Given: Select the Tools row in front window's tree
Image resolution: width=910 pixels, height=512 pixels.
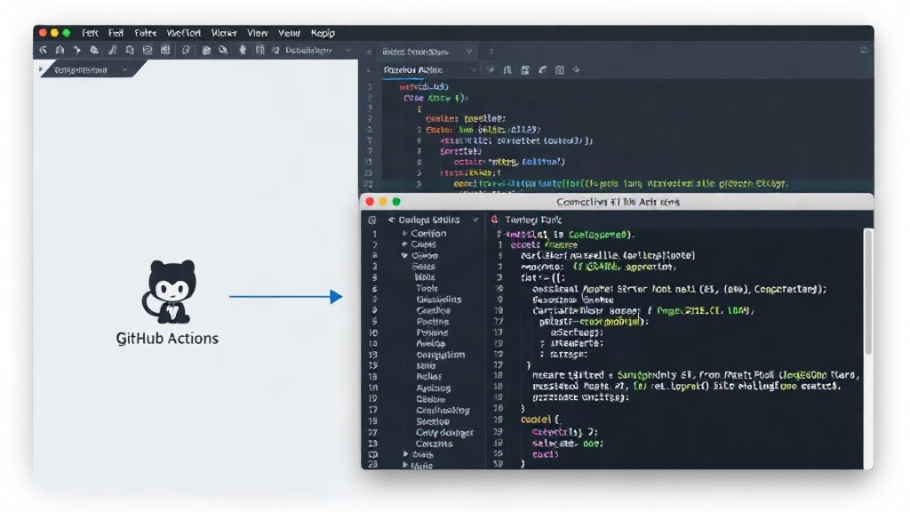Looking at the screenshot, I should tap(427, 289).
